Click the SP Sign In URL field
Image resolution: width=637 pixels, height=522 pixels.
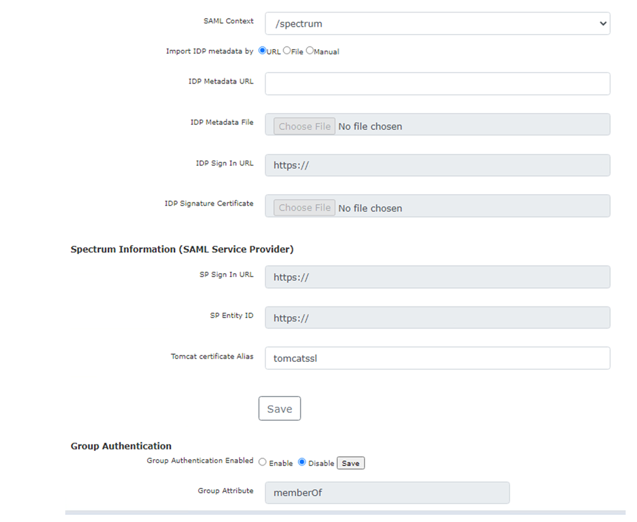(x=436, y=276)
